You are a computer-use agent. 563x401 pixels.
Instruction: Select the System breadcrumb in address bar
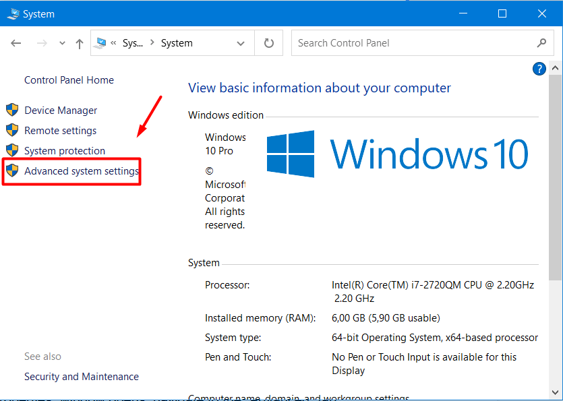tap(177, 43)
